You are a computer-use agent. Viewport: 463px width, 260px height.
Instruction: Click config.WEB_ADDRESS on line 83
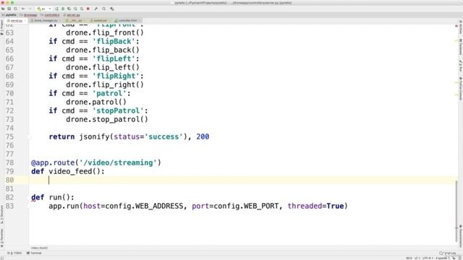point(144,206)
